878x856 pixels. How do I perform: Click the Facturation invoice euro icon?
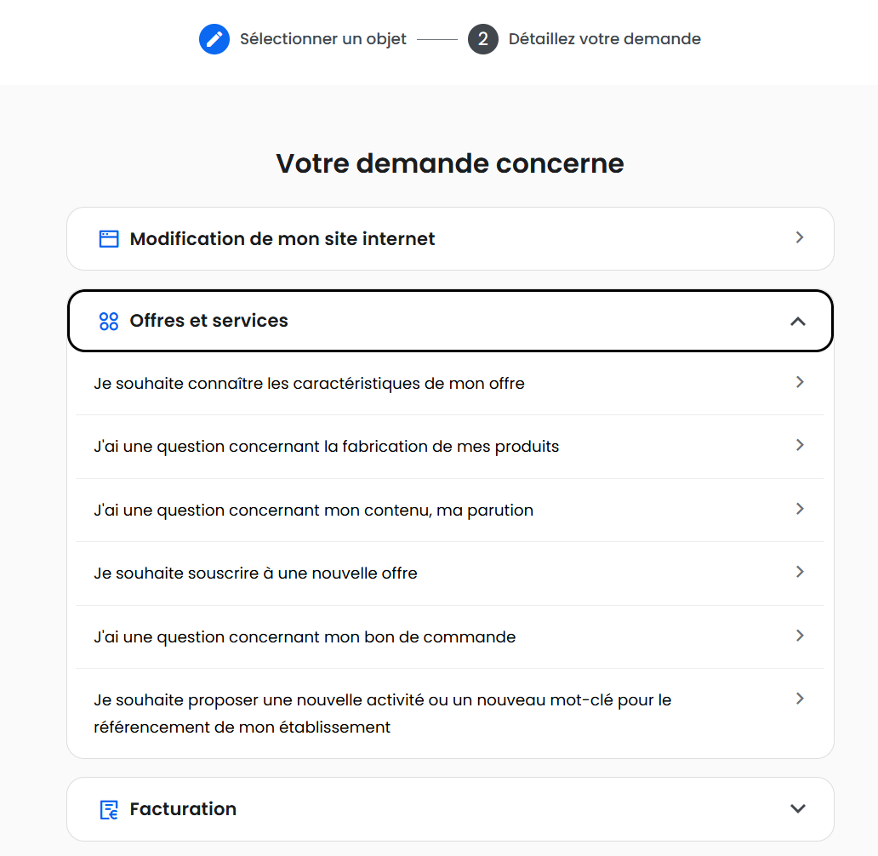tap(109, 809)
